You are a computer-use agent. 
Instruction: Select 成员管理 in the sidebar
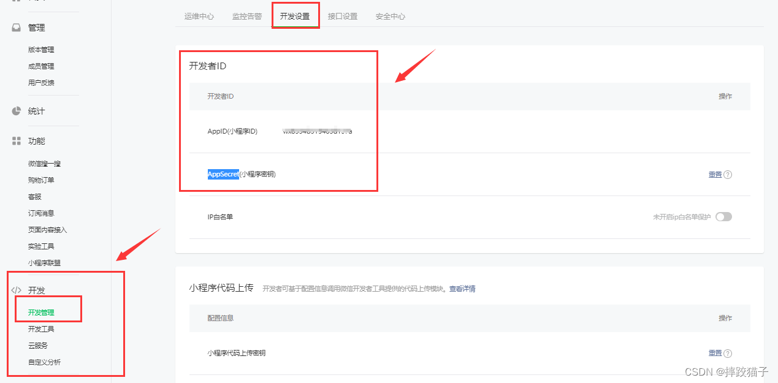[x=41, y=66]
